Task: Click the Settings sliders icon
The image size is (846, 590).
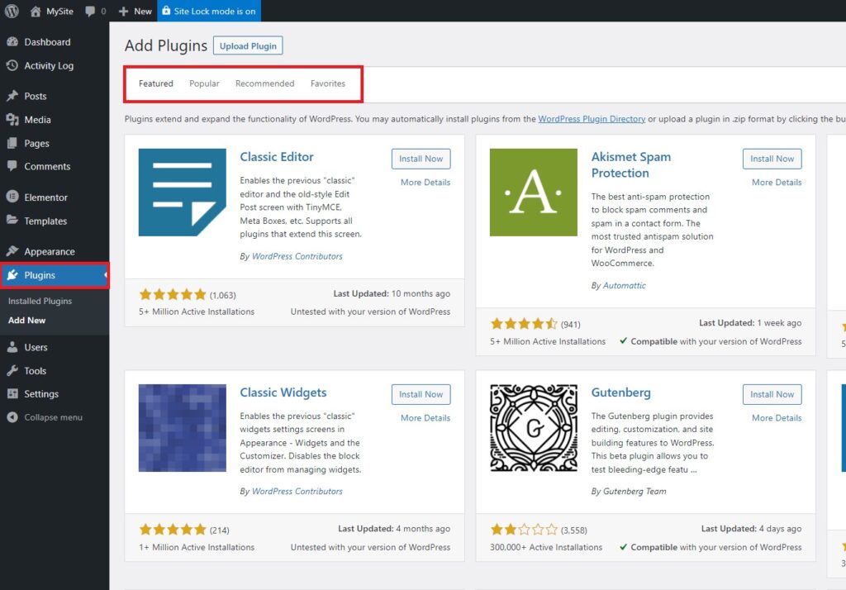Action: tap(12, 393)
